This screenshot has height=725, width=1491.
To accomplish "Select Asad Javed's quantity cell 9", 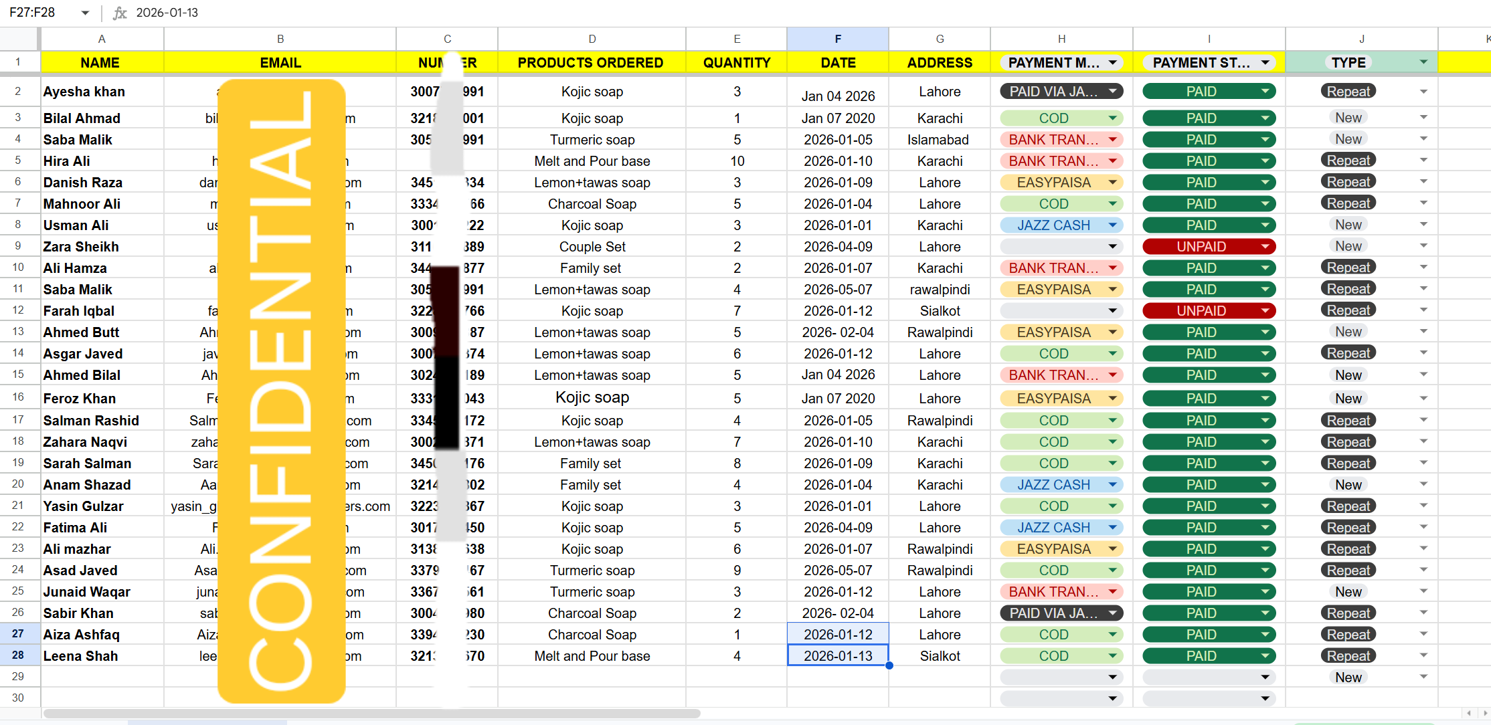I will point(736,571).
